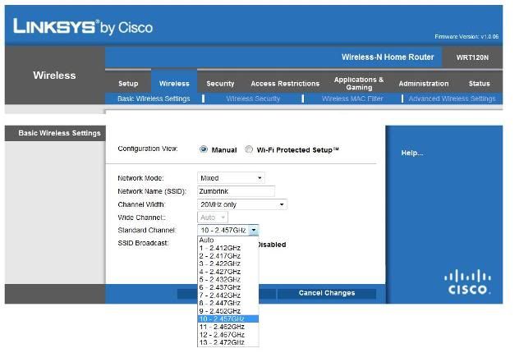This screenshot has width=524, height=362.
Task: Click the Standard Channel dropdown arrow
Action: (254, 231)
